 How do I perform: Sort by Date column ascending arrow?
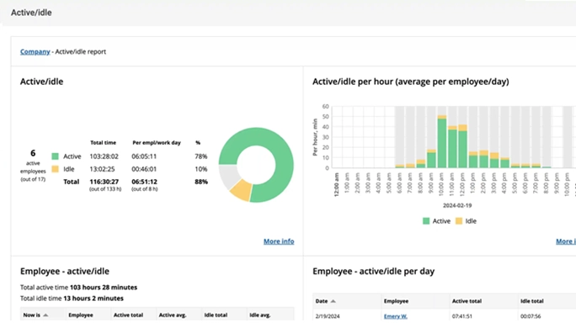pyautogui.click(x=333, y=301)
